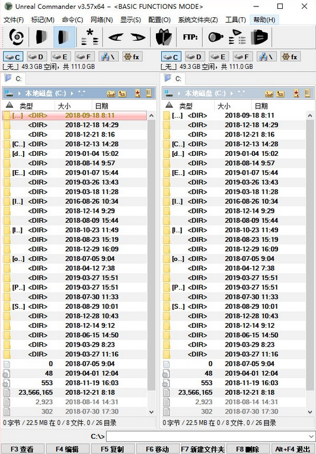The height and width of the screenshot is (454, 316).
Task: Select the C: tab in left panel
Action: 14,78
